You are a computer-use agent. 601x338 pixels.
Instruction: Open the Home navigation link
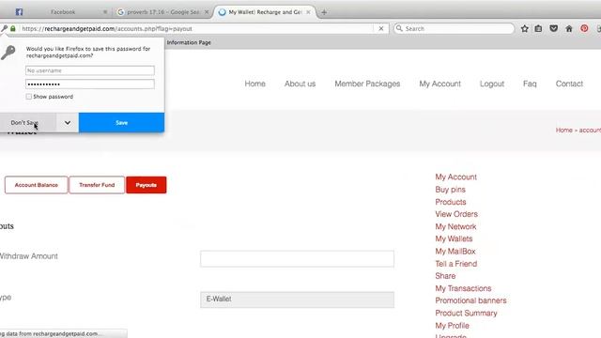[x=254, y=84]
